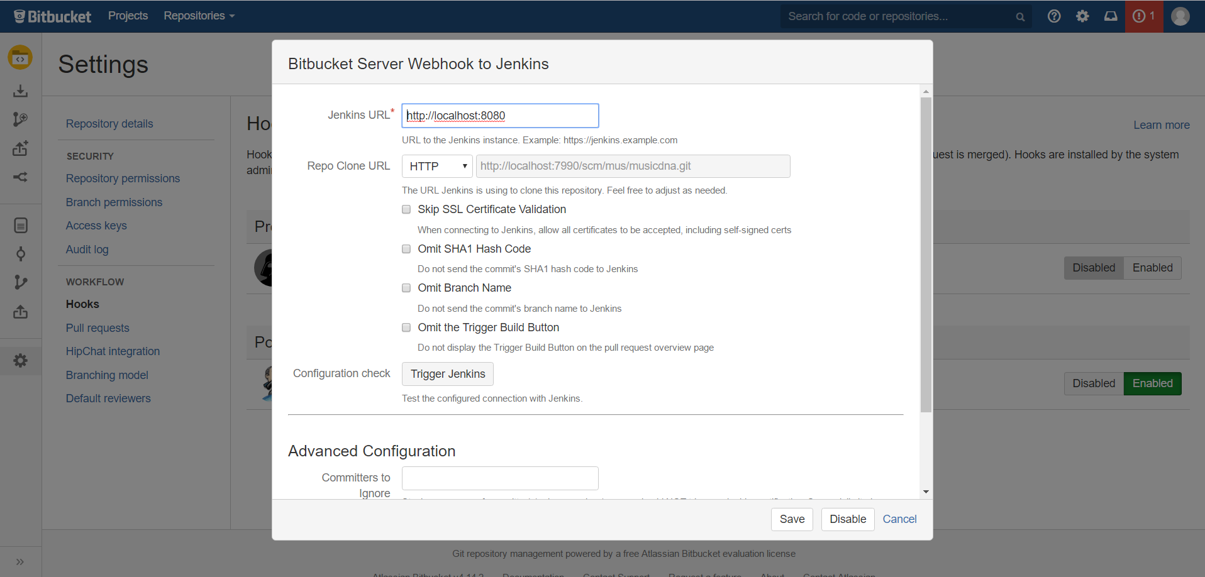Open the Branches icon in sidebar

tap(21, 282)
